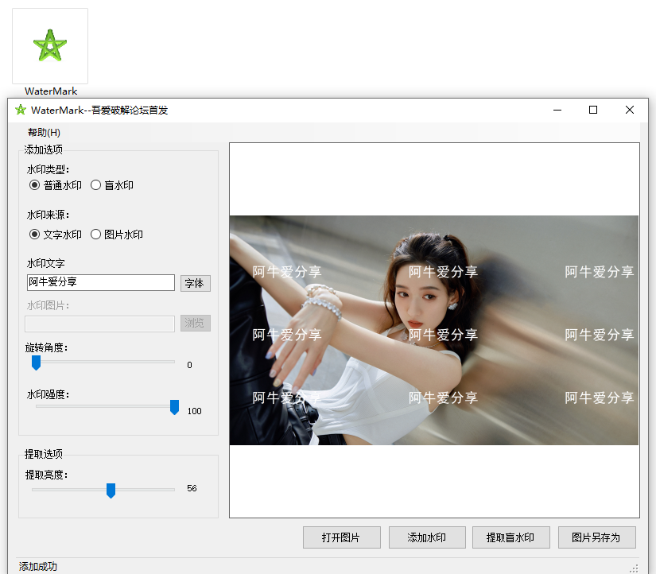Click the 图片另存为 button
Screen dimensions: 656x574
(597, 537)
